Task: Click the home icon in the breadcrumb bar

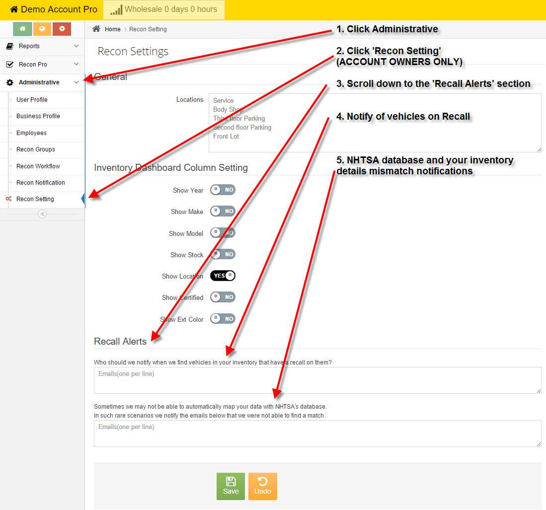Action: 96,29
